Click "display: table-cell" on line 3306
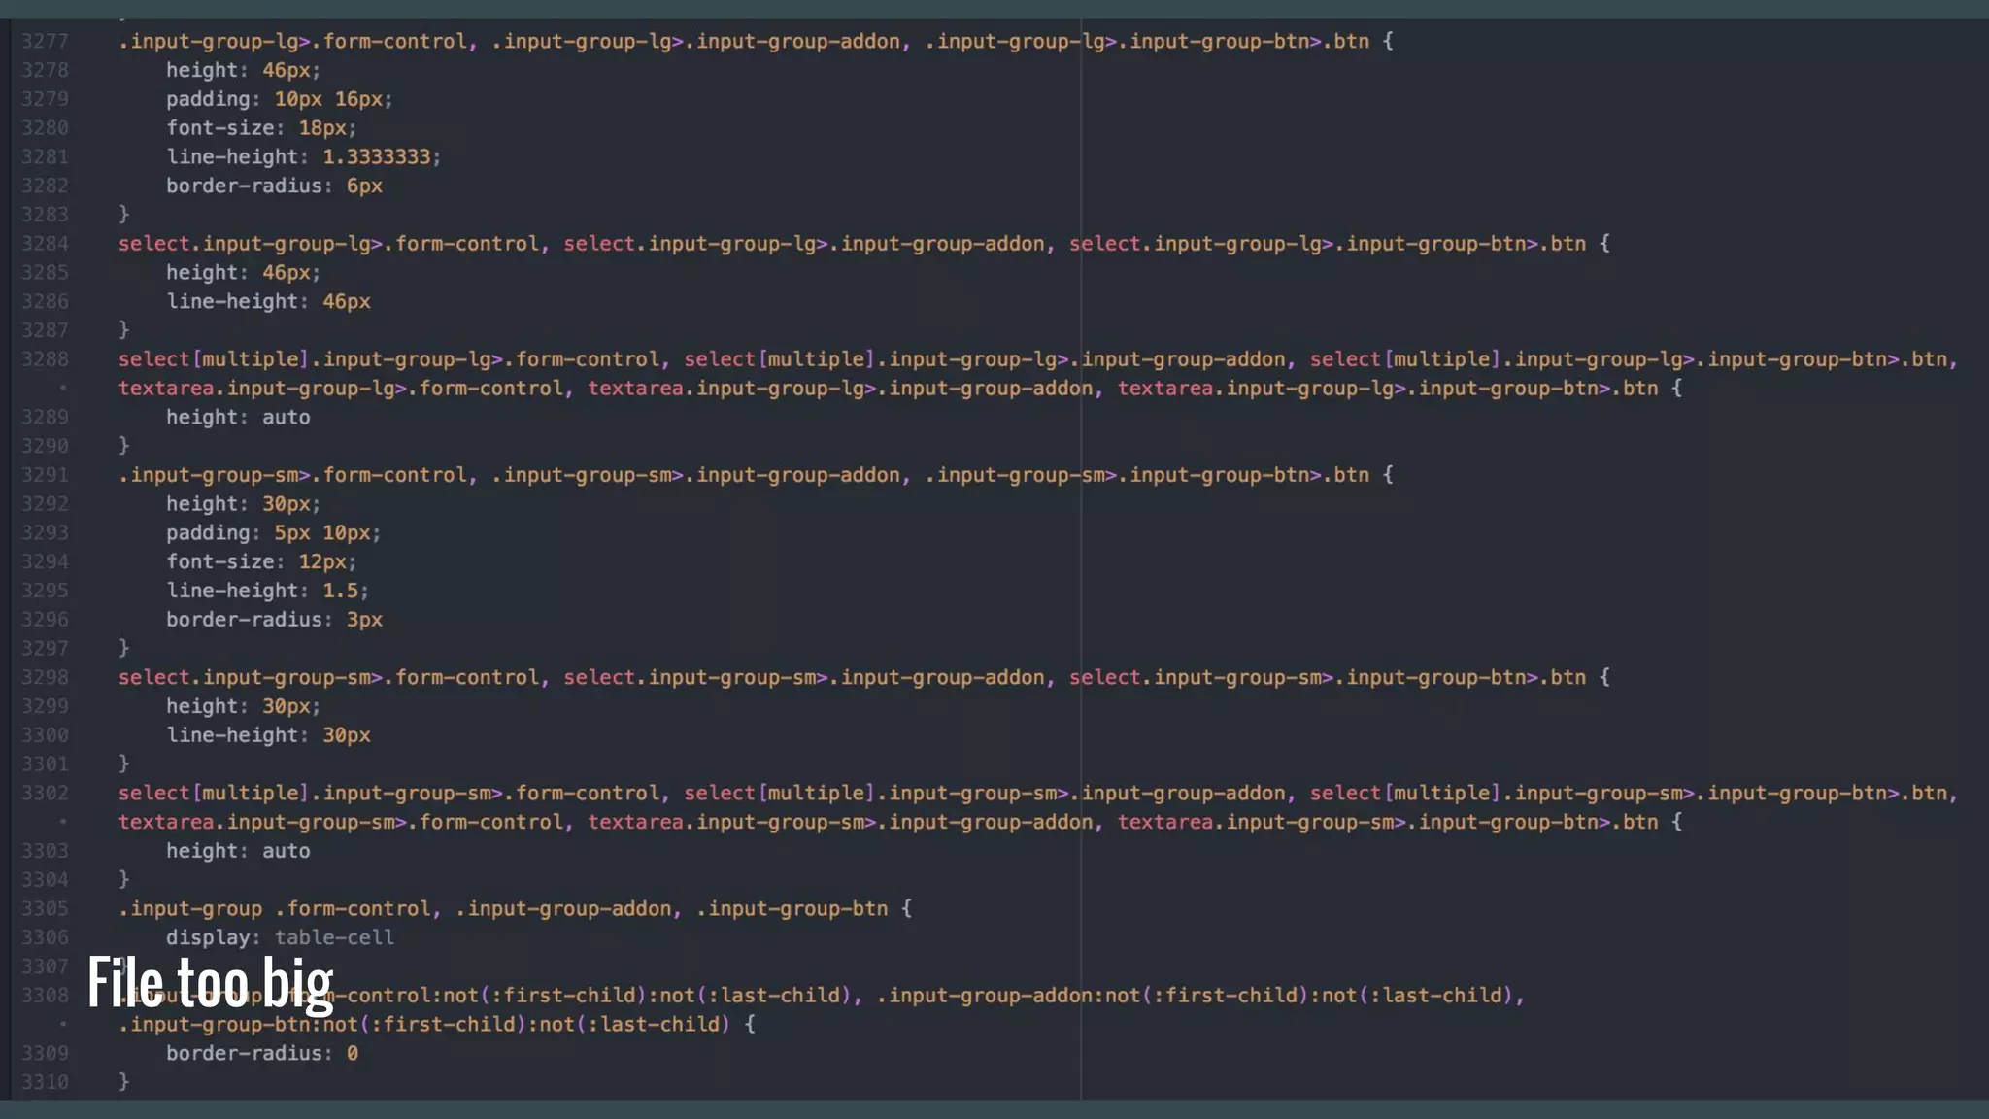 point(280,937)
